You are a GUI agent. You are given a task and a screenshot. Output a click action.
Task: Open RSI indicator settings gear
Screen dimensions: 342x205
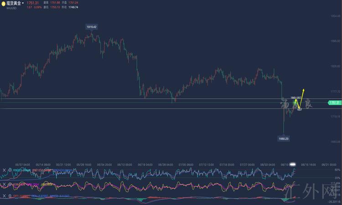click(10, 170)
